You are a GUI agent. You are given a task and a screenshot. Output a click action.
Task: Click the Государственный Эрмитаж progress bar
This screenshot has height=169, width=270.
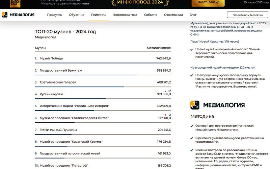click(x=103, y=75)
